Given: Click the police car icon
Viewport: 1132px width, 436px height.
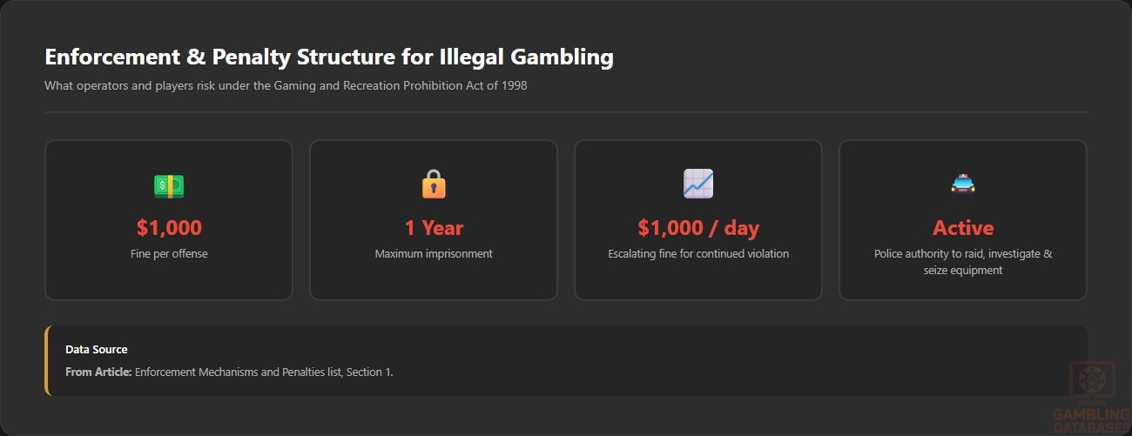Looking at the screenshot, I should click(963, 184).
